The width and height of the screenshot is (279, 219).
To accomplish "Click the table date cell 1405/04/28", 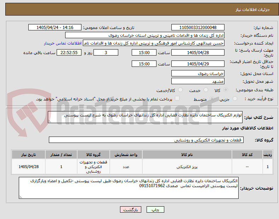I will pos(28,167).
